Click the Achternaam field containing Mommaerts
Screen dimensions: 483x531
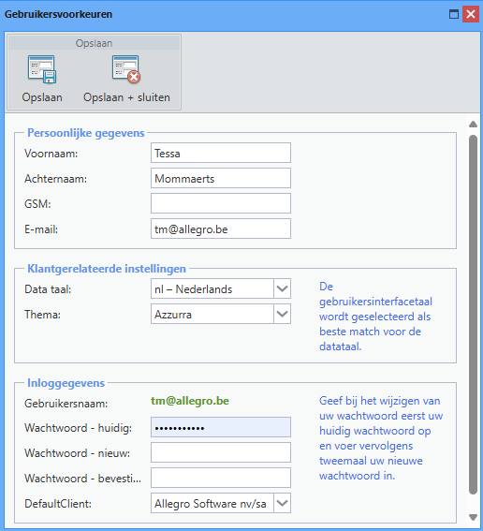click(x=221, y=178)
